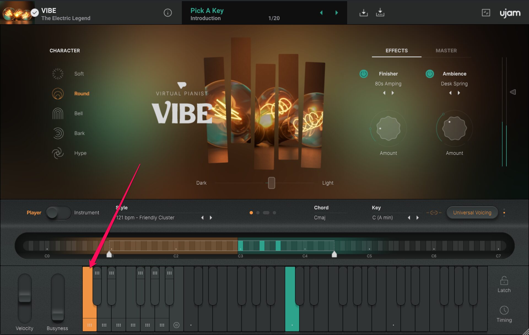Click the Universal Voicing button

click(472, 213)
